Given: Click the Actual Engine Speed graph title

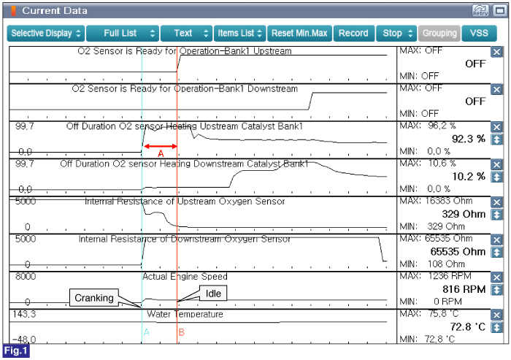Looking at the screenshot, I should (x=185, y=277).
